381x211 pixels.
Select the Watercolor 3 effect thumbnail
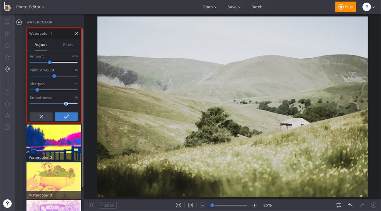[x=54, y=181]
